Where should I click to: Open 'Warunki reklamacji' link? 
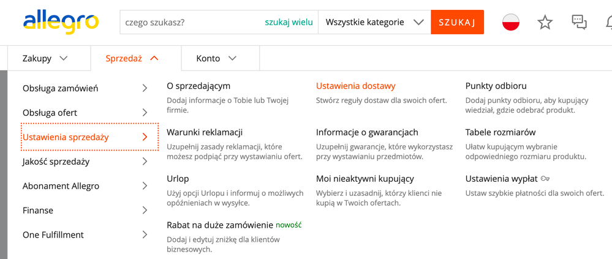205,132
